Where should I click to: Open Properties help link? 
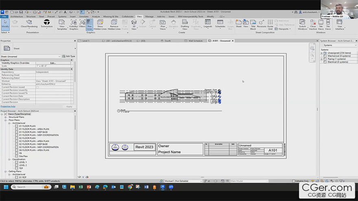coord(8,106)
